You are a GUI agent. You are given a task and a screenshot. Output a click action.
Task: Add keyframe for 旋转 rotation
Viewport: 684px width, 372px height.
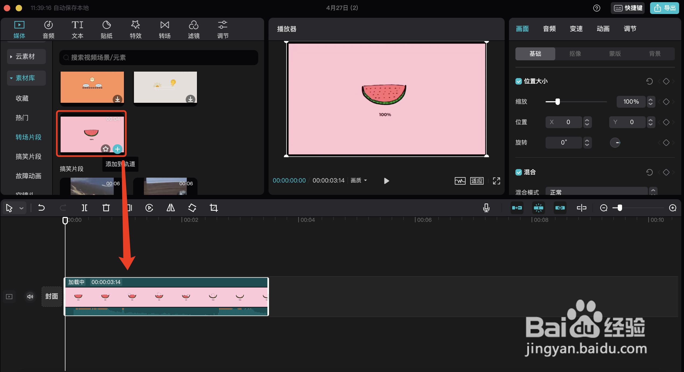666,142
